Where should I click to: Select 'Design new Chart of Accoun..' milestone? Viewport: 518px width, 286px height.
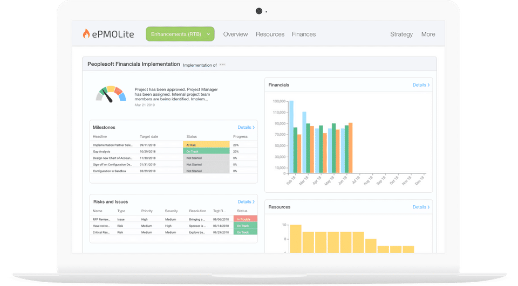(x=173, y=158)
